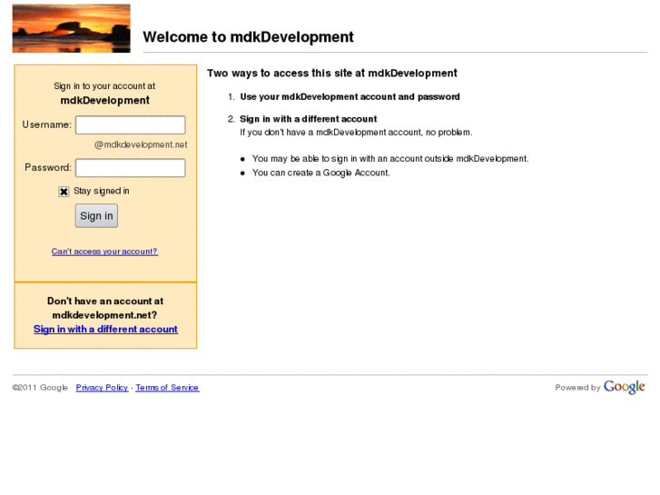Open Sign in with a different account link
This screenshot has width=660, height=495.
pos(105,329)
